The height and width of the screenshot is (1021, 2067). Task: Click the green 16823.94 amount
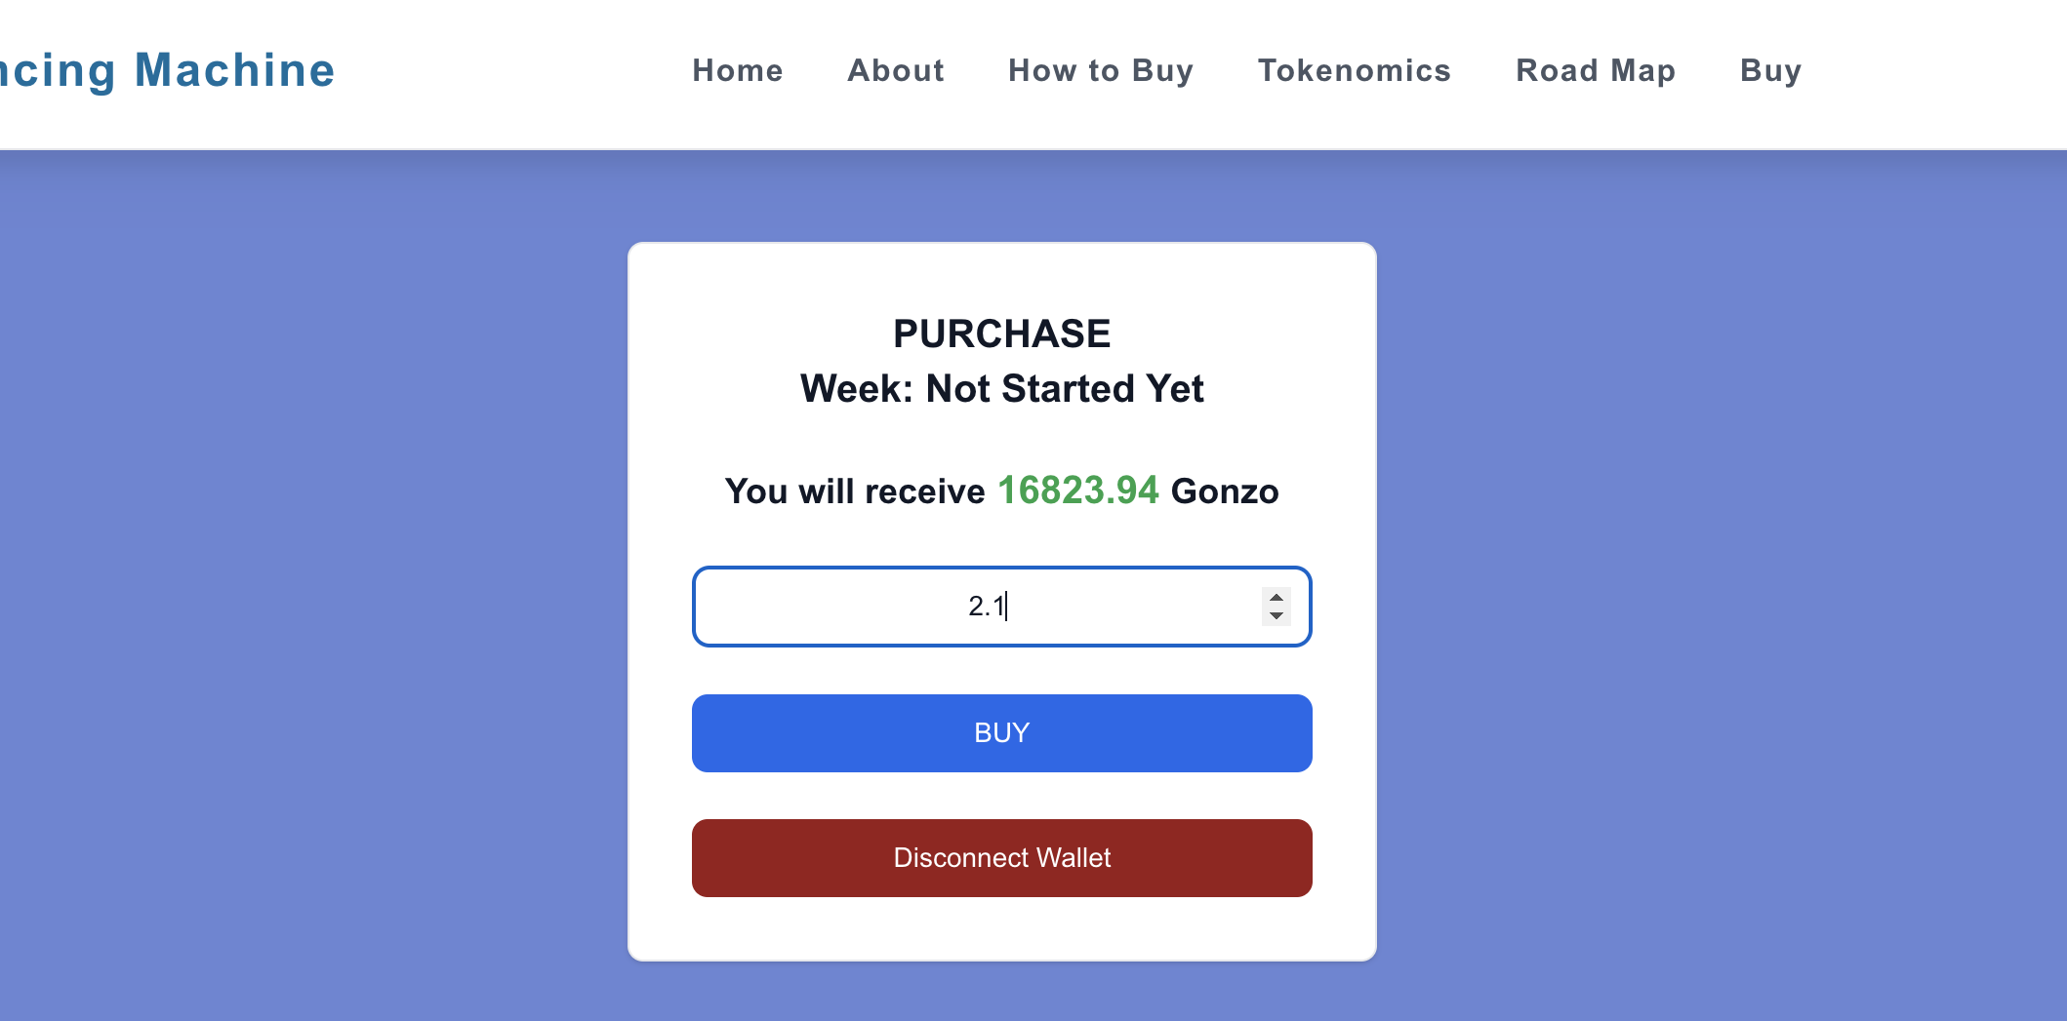[1077, 491]
